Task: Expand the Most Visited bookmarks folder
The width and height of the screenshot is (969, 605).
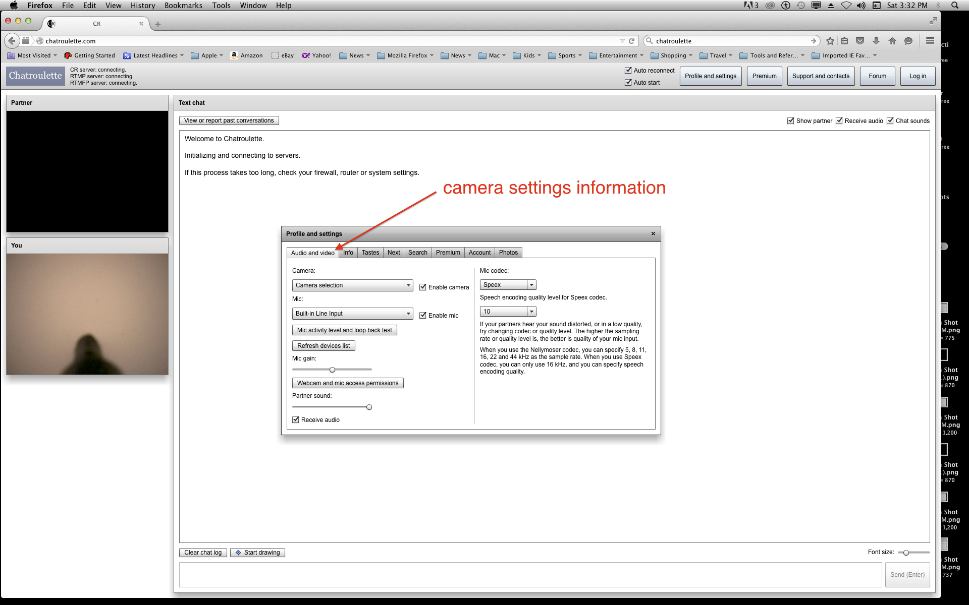Action: 32,55
